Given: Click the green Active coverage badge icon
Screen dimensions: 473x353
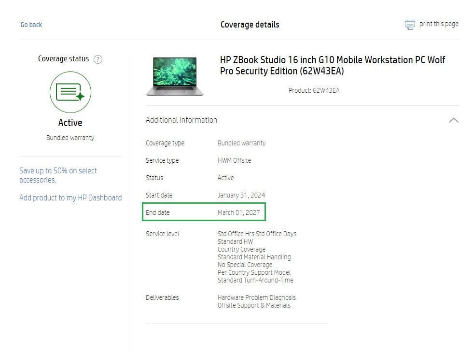Looking at the screenshot, I should tap(70, 92).
